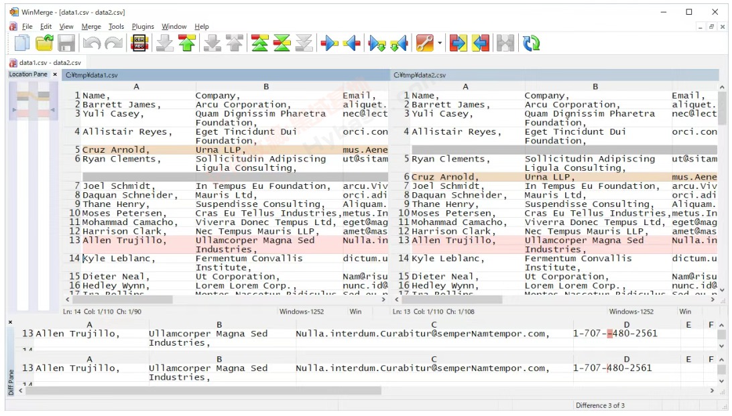Copy all differences to right
Image resolution: width=732 pixels, height=416 pixels.
(x=457, y=44)
